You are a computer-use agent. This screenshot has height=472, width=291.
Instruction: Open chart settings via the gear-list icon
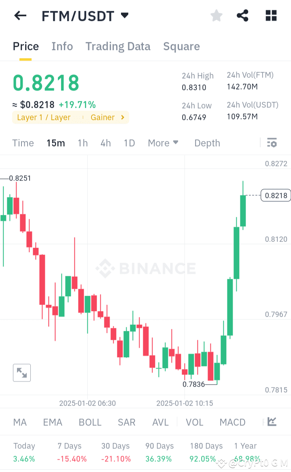click(x=272, y=143)
